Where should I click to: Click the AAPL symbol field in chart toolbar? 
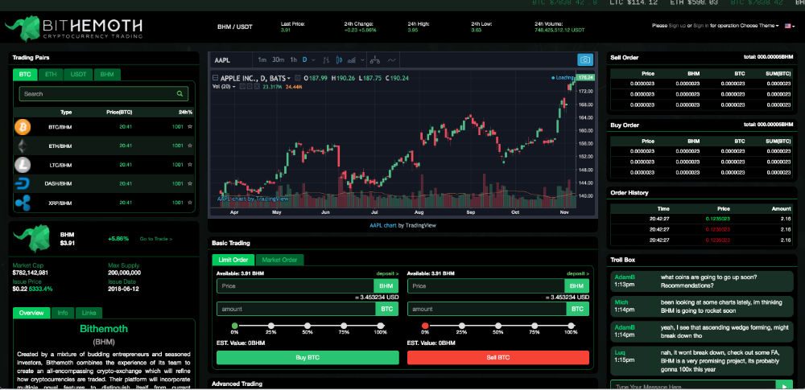click(232, 60)
